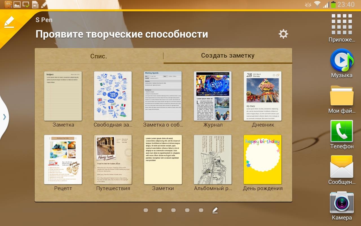Viewport: 361px width, 226px height.
Task: Pick the День рождения birthday template
Action: coord(263,160)
